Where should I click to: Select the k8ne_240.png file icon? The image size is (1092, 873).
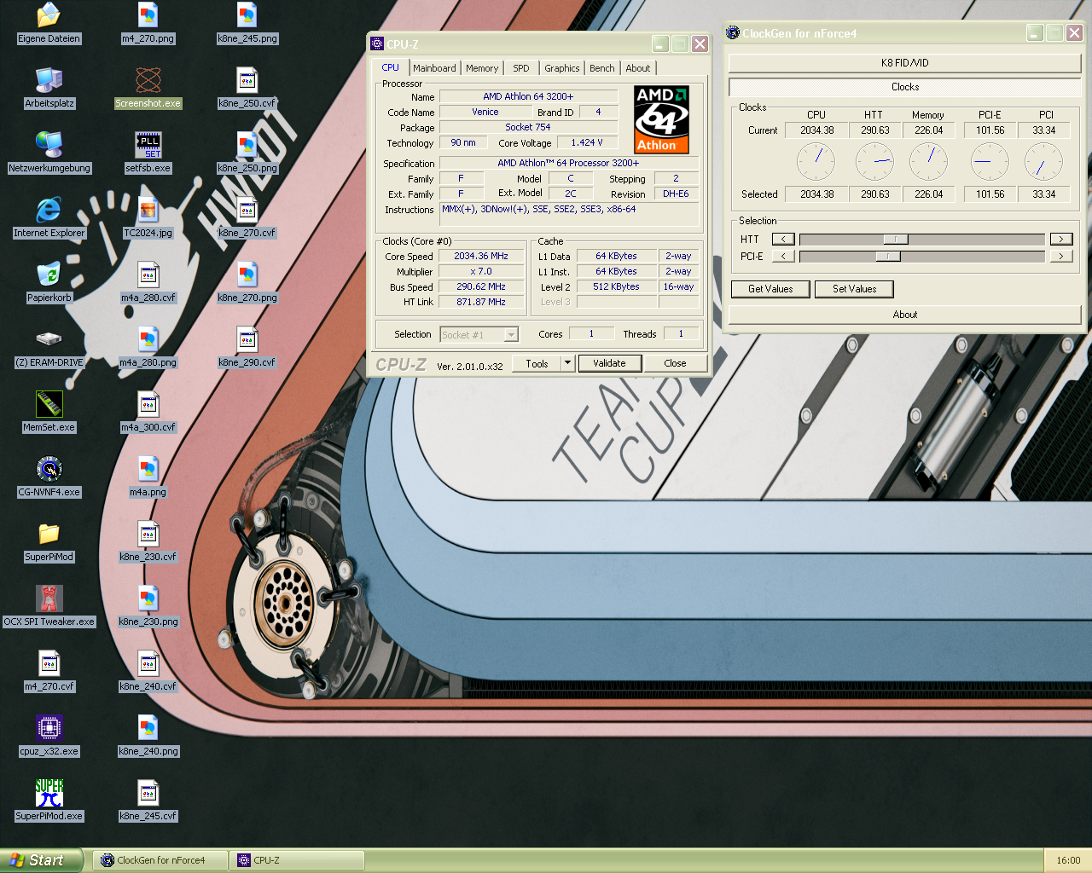(x=148, y=735)
